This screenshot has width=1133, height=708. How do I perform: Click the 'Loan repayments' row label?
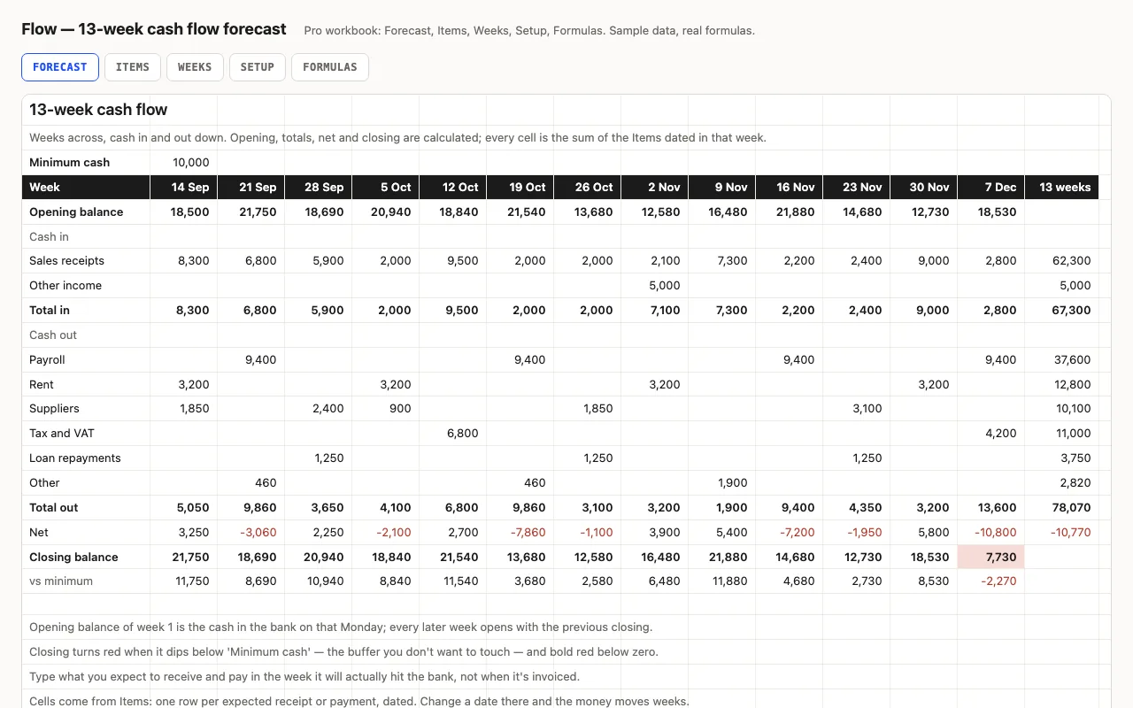click(86, 458)
